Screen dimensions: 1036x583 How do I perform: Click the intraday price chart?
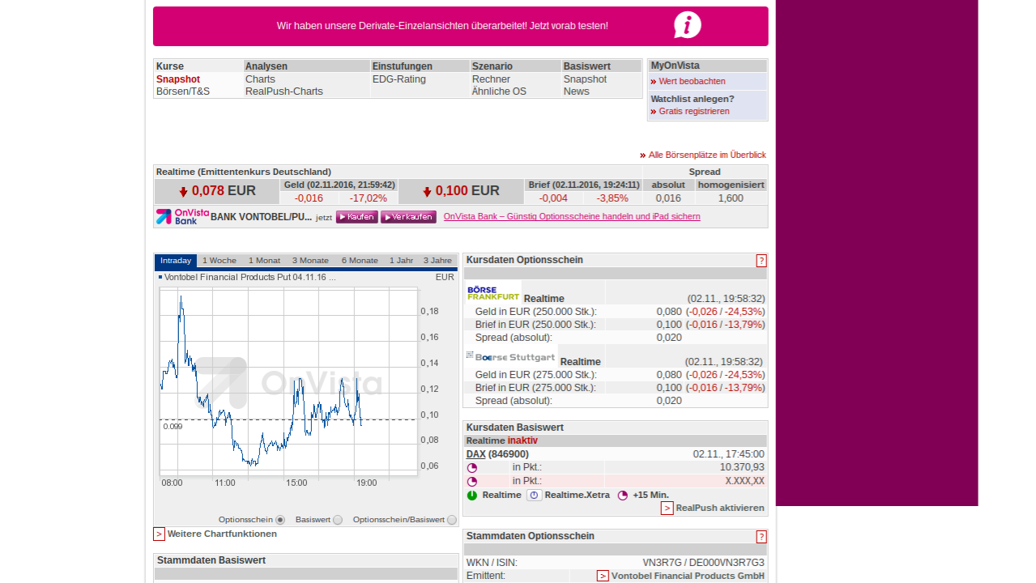click(x=288, y=380)
